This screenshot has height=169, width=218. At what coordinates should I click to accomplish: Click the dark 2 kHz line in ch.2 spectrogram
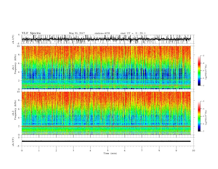tap(106, 126)
